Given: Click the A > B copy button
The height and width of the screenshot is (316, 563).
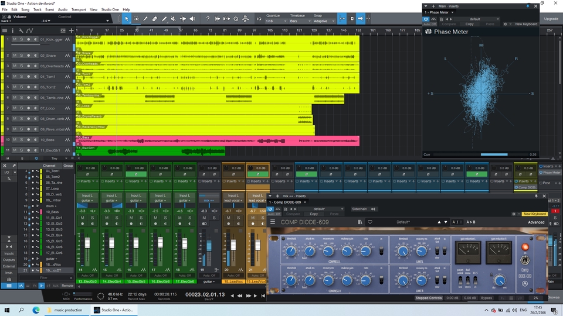Looking at the screenshot, I should pyautogui.click(x=471, y=222).
